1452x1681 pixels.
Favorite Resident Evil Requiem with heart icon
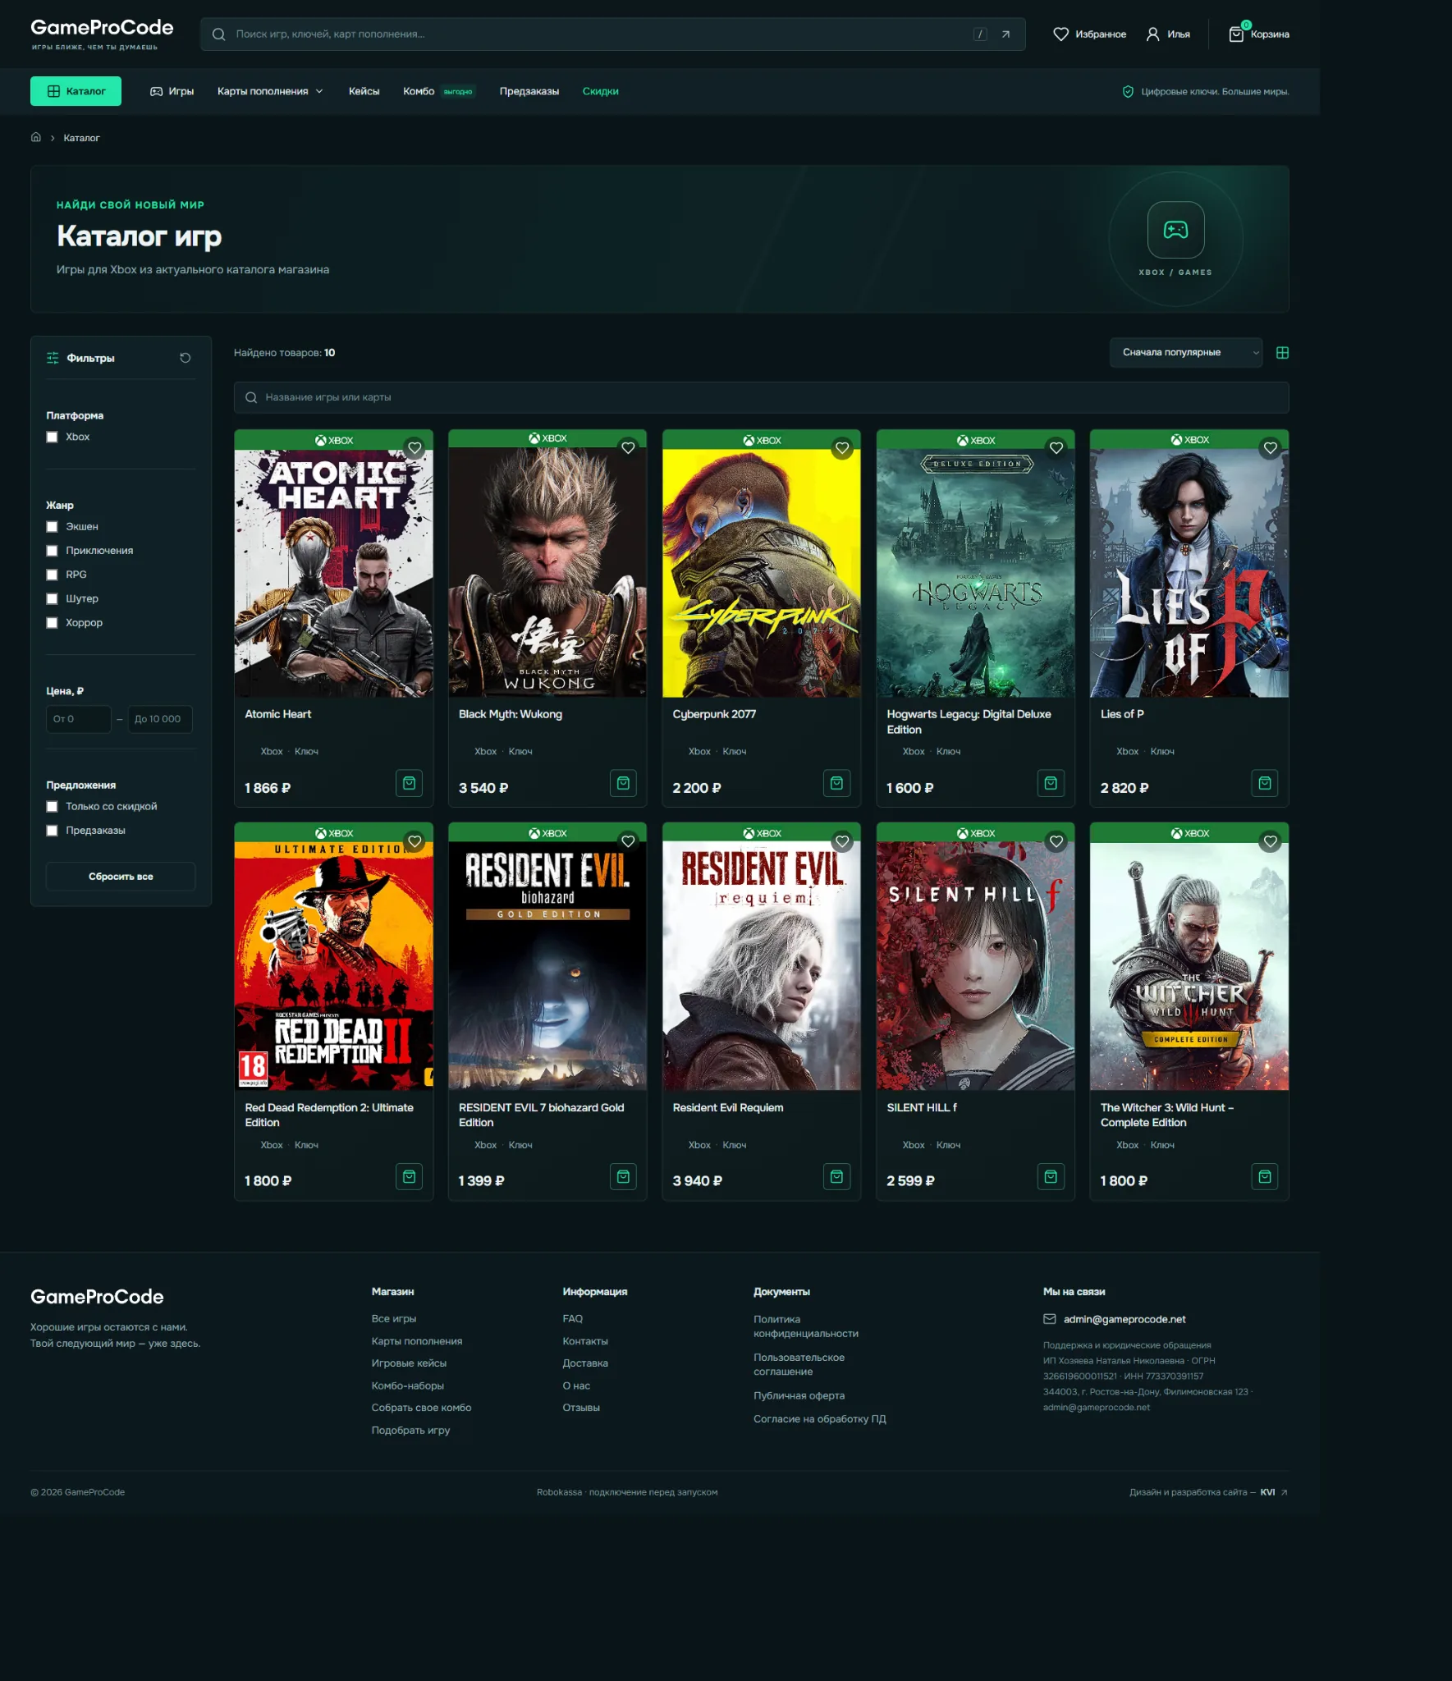coord(842,841)
